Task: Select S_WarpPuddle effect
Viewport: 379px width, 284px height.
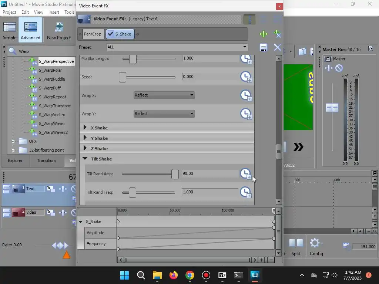Action: pos(52,79)
